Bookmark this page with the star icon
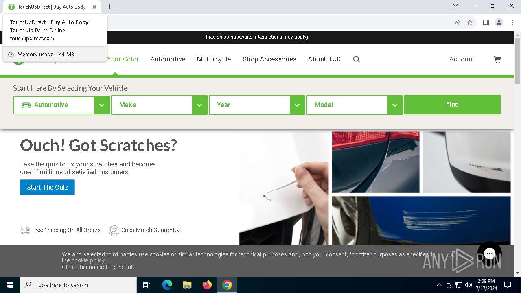Screen dimensions: 521x293 tap(470, 22)
